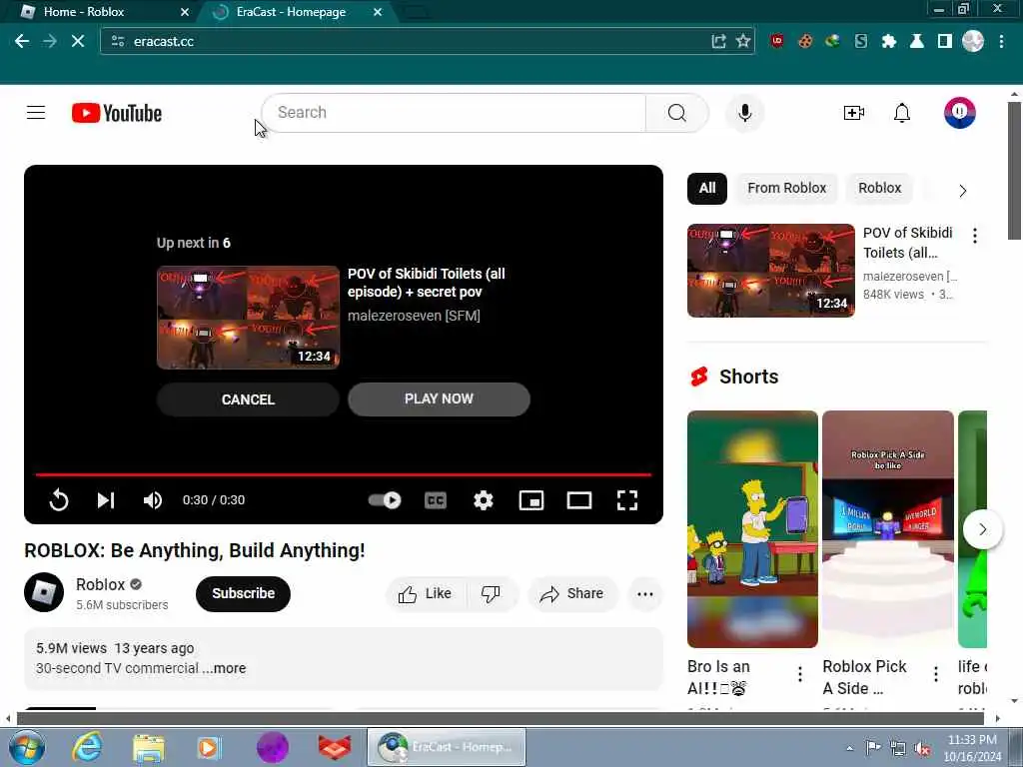Launch Internet Explorer from taskbar

[87, 747]
